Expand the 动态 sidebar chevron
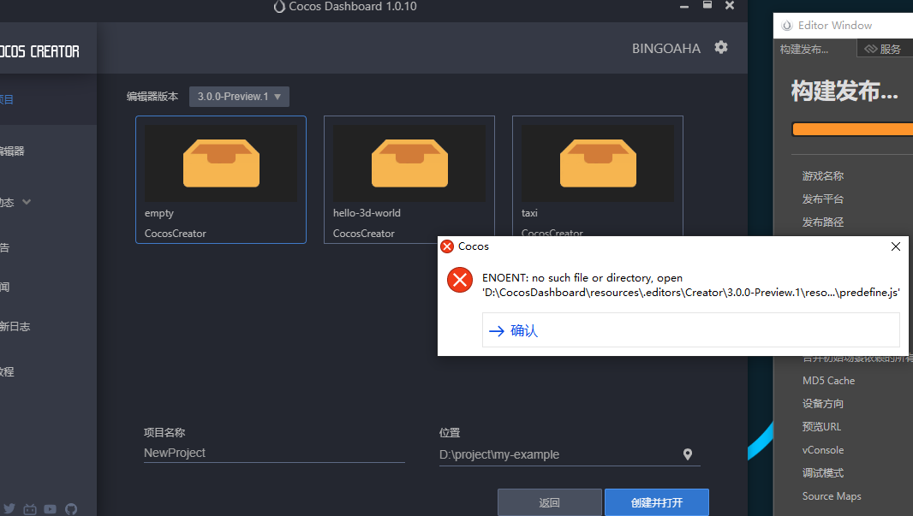The image size is (913, 516). tap(27, 202)
